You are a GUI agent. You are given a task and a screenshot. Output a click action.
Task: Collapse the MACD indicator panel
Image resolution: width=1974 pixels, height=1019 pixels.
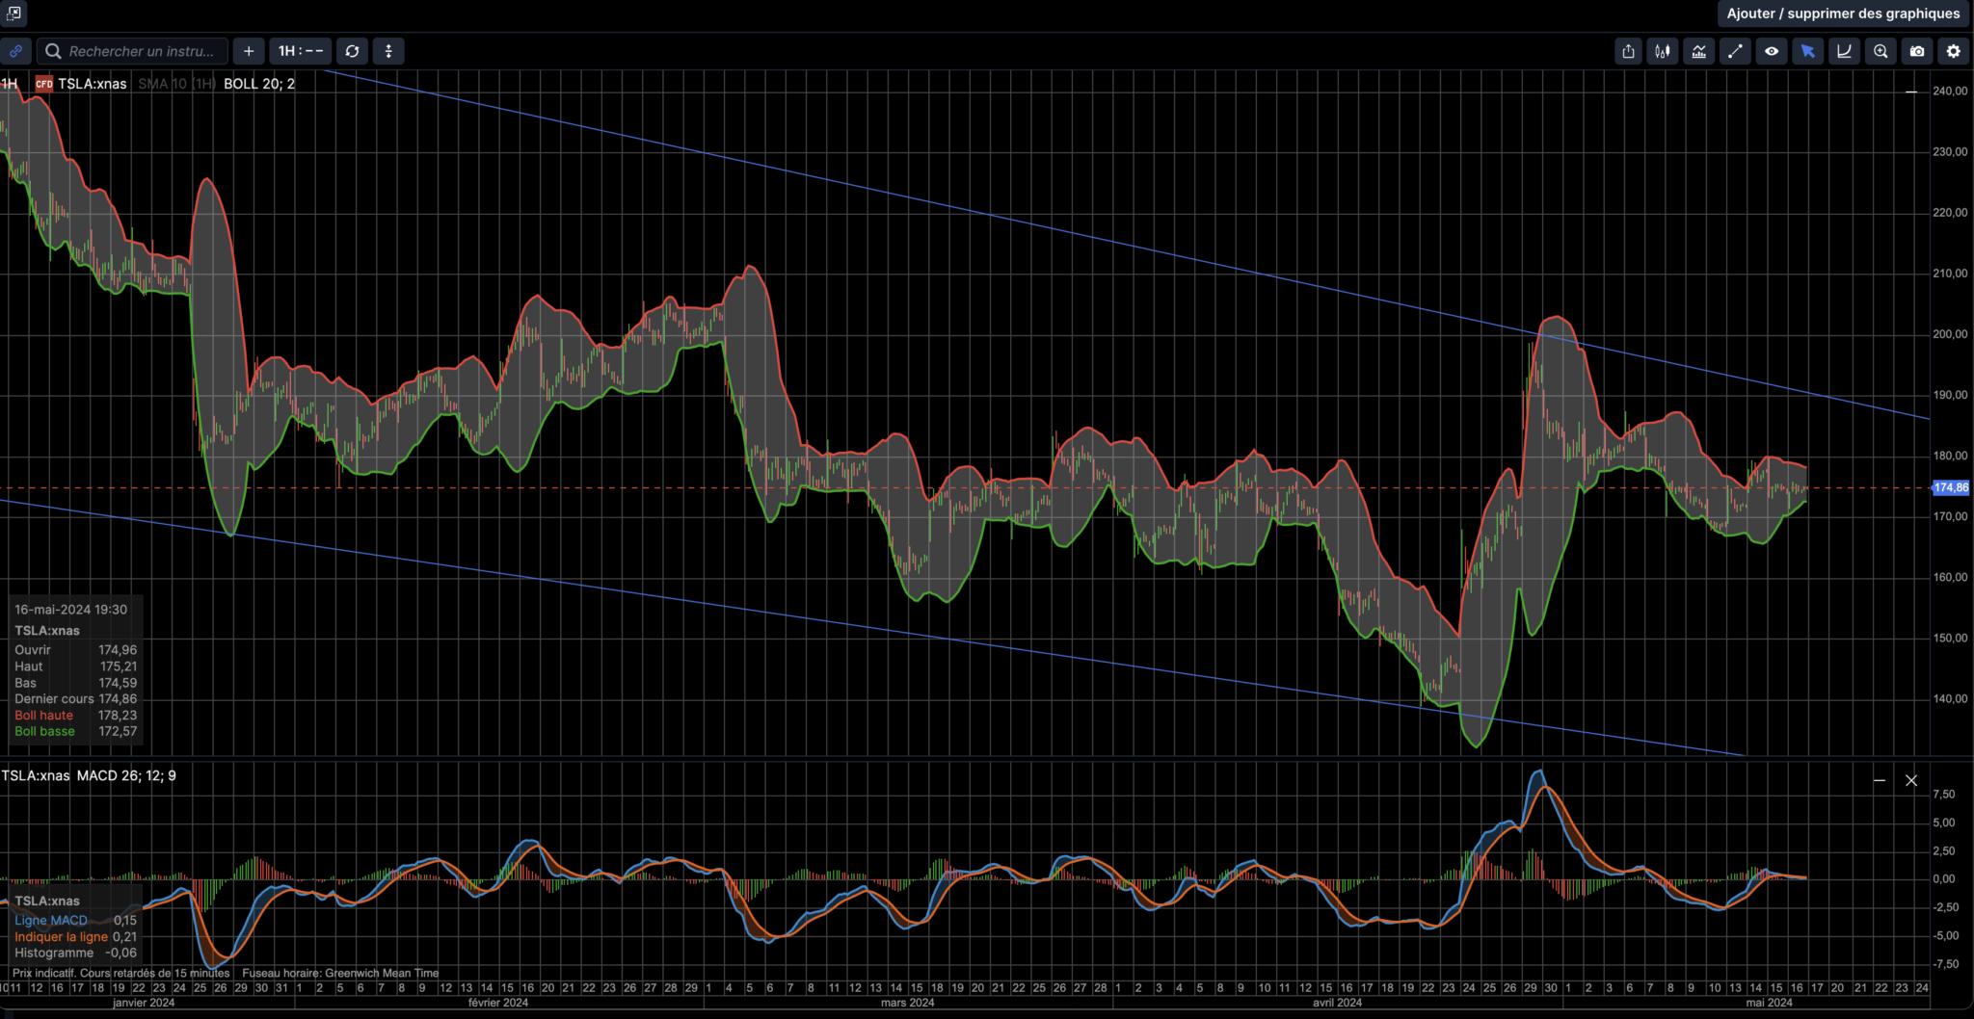click(1878, 780)
